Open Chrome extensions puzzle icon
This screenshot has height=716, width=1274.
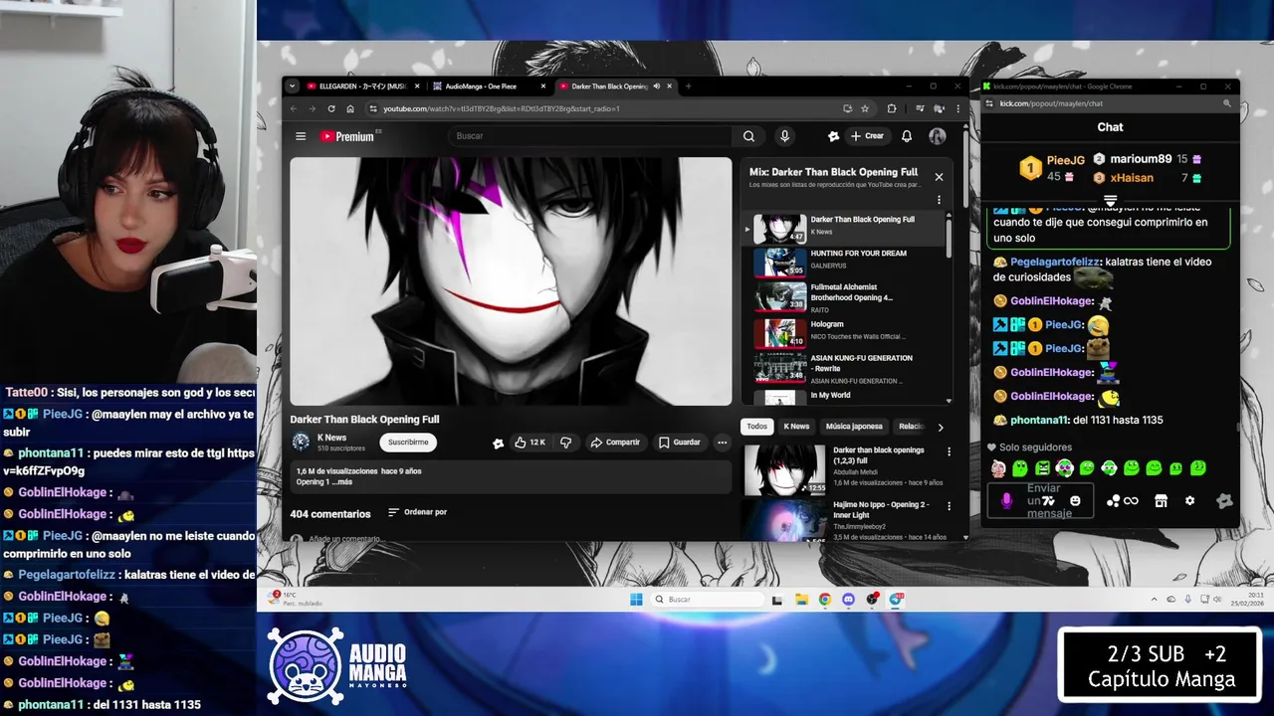(892, 108)
